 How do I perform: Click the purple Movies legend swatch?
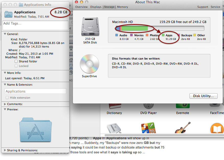click(x=131, y=35)
